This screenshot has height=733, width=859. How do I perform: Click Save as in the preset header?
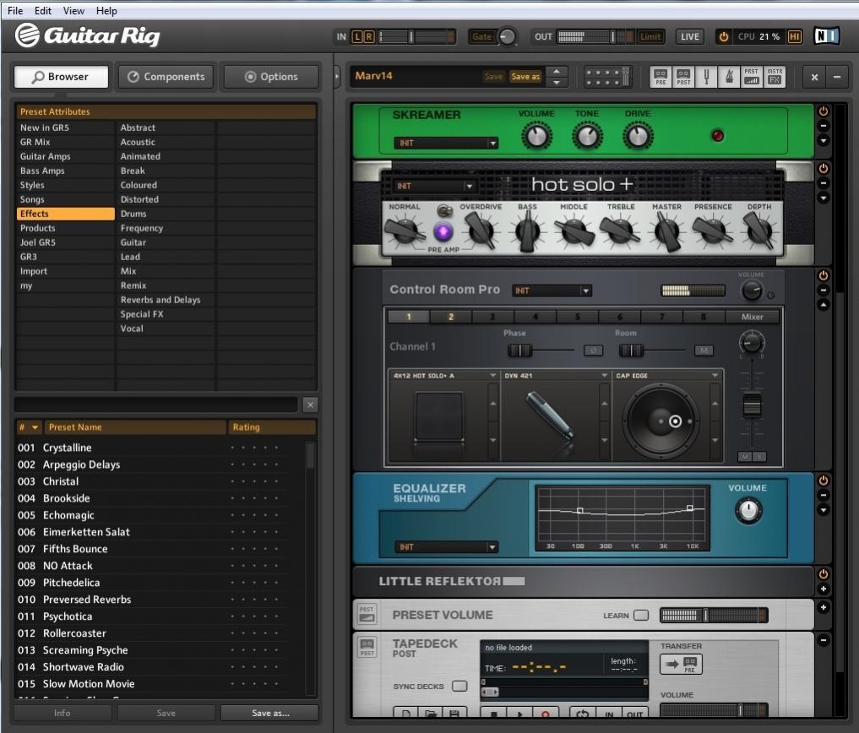click(525, 77)
